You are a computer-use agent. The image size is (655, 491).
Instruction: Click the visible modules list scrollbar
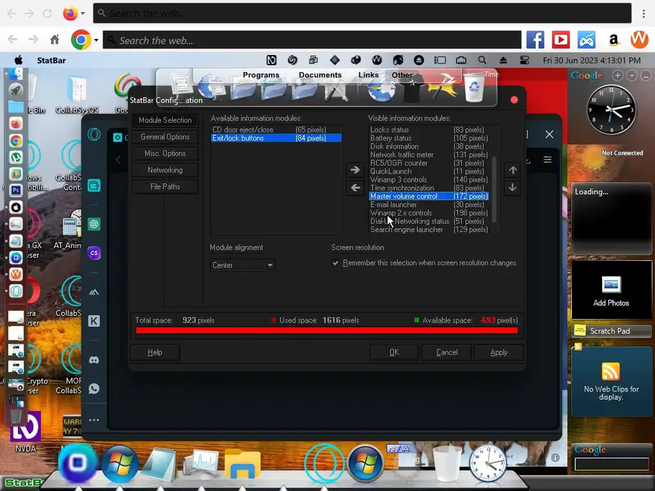tap(494, 190)
